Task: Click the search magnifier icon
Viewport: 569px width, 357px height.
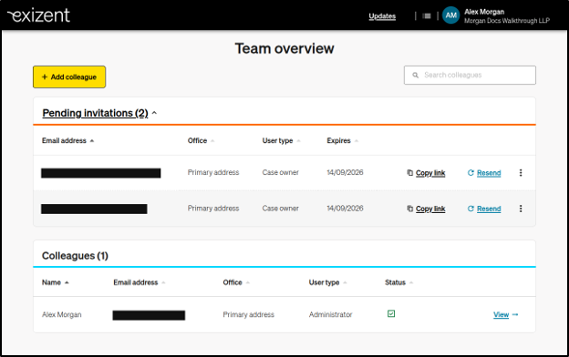Action: (415, 76)
